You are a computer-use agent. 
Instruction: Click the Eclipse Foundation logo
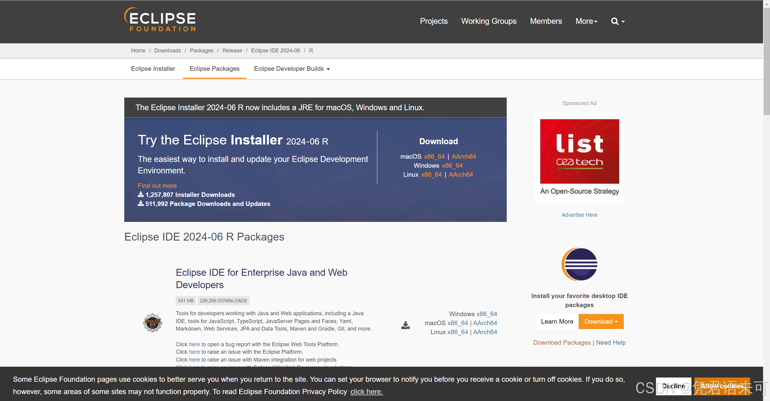160,20
